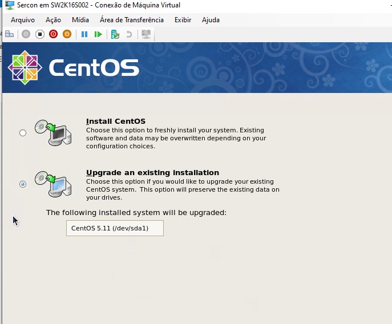Click 'The following installed system will be upgraded' text
Image resolution: width=392 pixels, height=324 pixels.
pyautogui.click(x=136, y=213)
